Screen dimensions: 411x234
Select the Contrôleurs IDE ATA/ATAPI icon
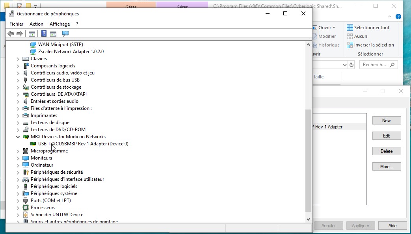[26, 94]
